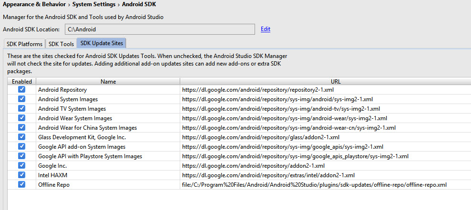Click the Name column header
Screen dimensions: 471x210
108,82
